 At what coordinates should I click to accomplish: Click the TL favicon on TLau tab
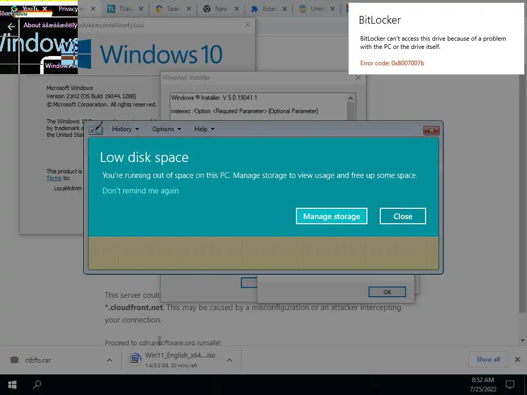pyautogui.click(x=111, y=9)
